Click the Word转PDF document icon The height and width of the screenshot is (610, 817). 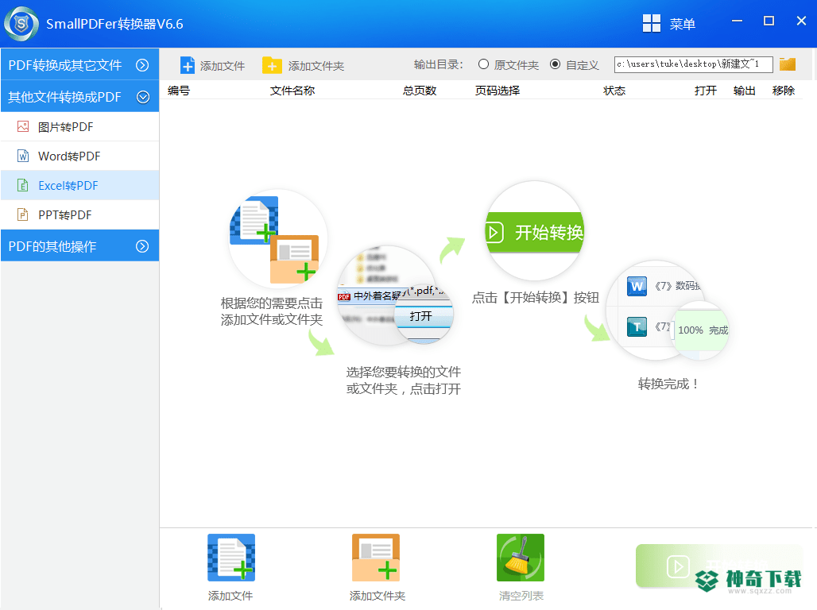coord(23,156)
